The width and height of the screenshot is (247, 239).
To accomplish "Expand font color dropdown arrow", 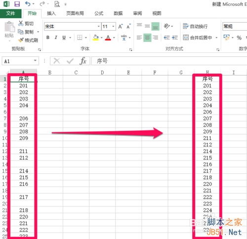I will (x=114, y=38).
